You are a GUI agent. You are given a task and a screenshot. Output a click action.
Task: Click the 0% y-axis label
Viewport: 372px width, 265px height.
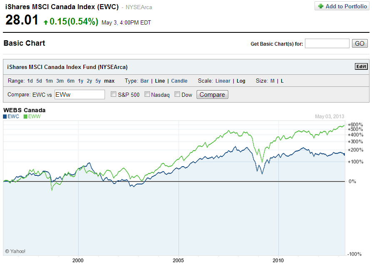pos(352,182)
